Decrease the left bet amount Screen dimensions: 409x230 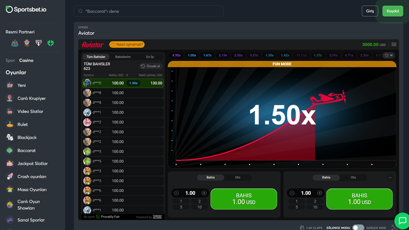[176, 193]
